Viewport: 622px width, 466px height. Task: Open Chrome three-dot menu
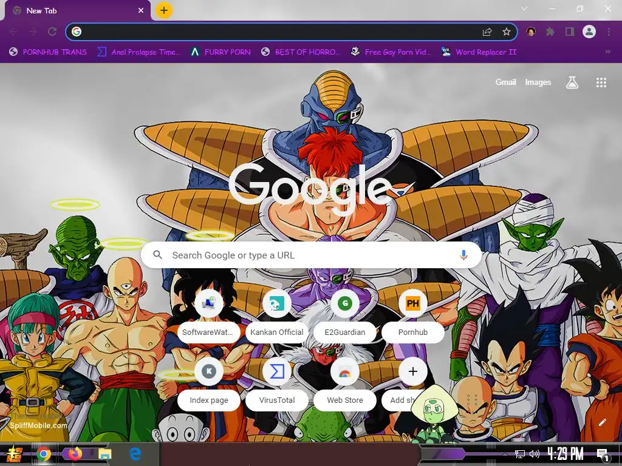pyautogui.click(x=609, y=32)
